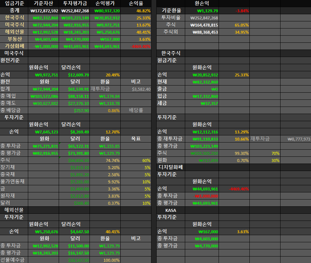Image resolution: width=311 pixels, height=263 pixels.
Task: Click 총 투자금 dollar value $65,122.31
Action: click(x=74, y=146)
